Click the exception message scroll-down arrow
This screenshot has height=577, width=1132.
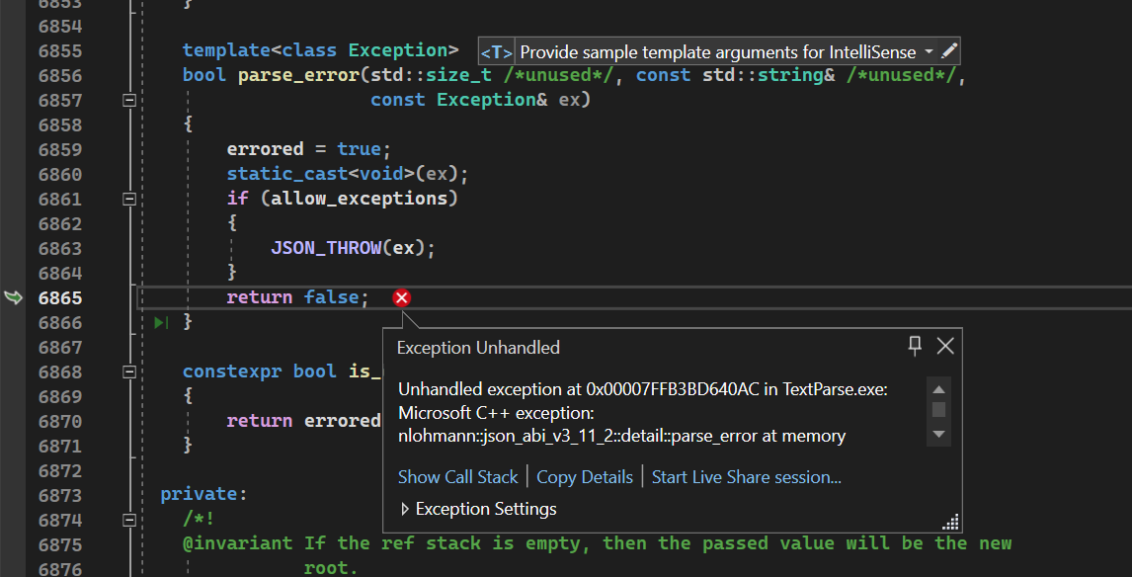pyautogui.click(x=938, y=434)
